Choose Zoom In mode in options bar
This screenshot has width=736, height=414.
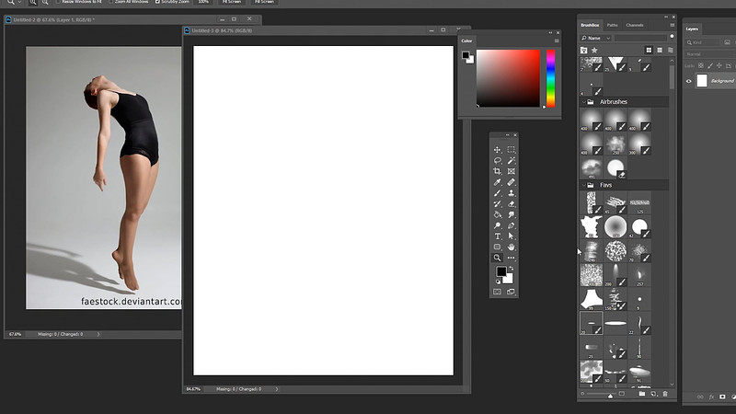(x=33, y=3)
